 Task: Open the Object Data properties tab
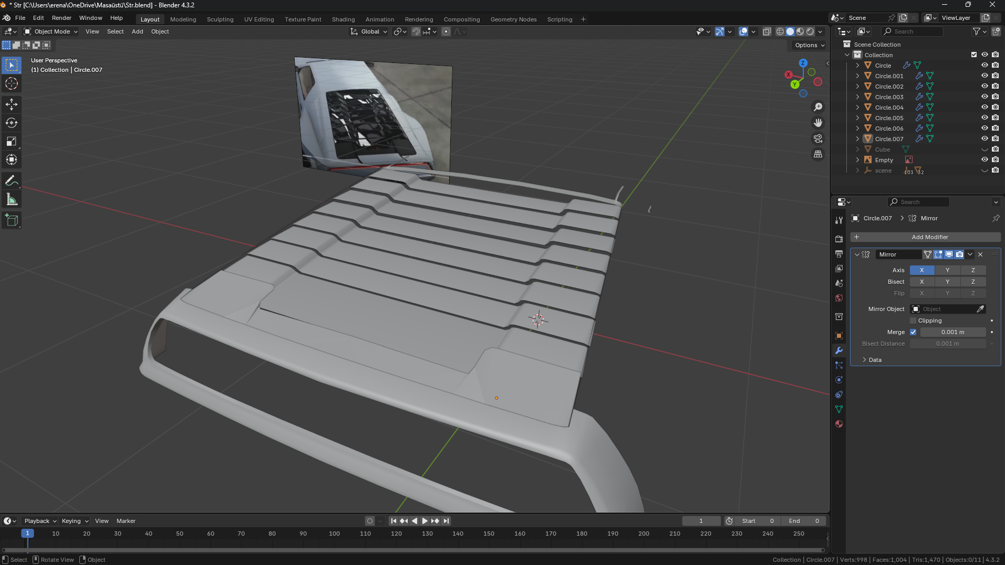pos(839,409)
